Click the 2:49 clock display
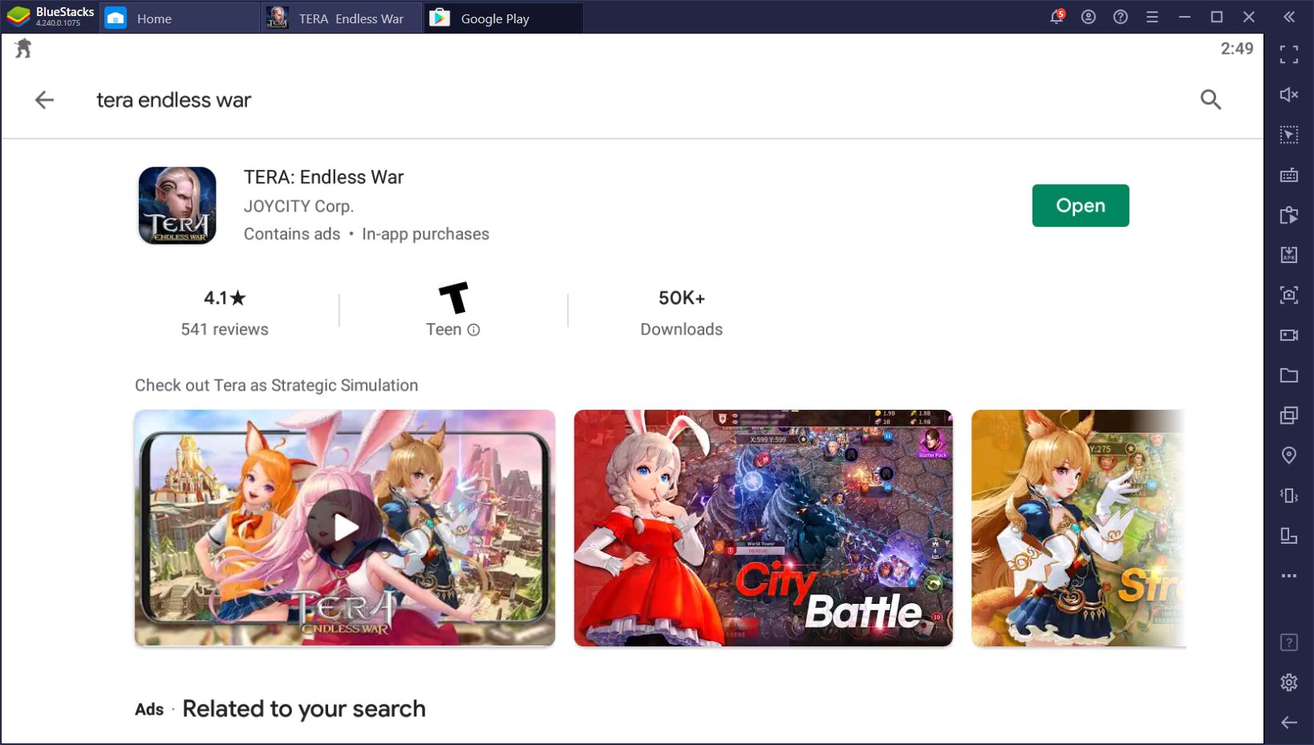The height and width of the screenshot is (745, 1314). 1236,49
